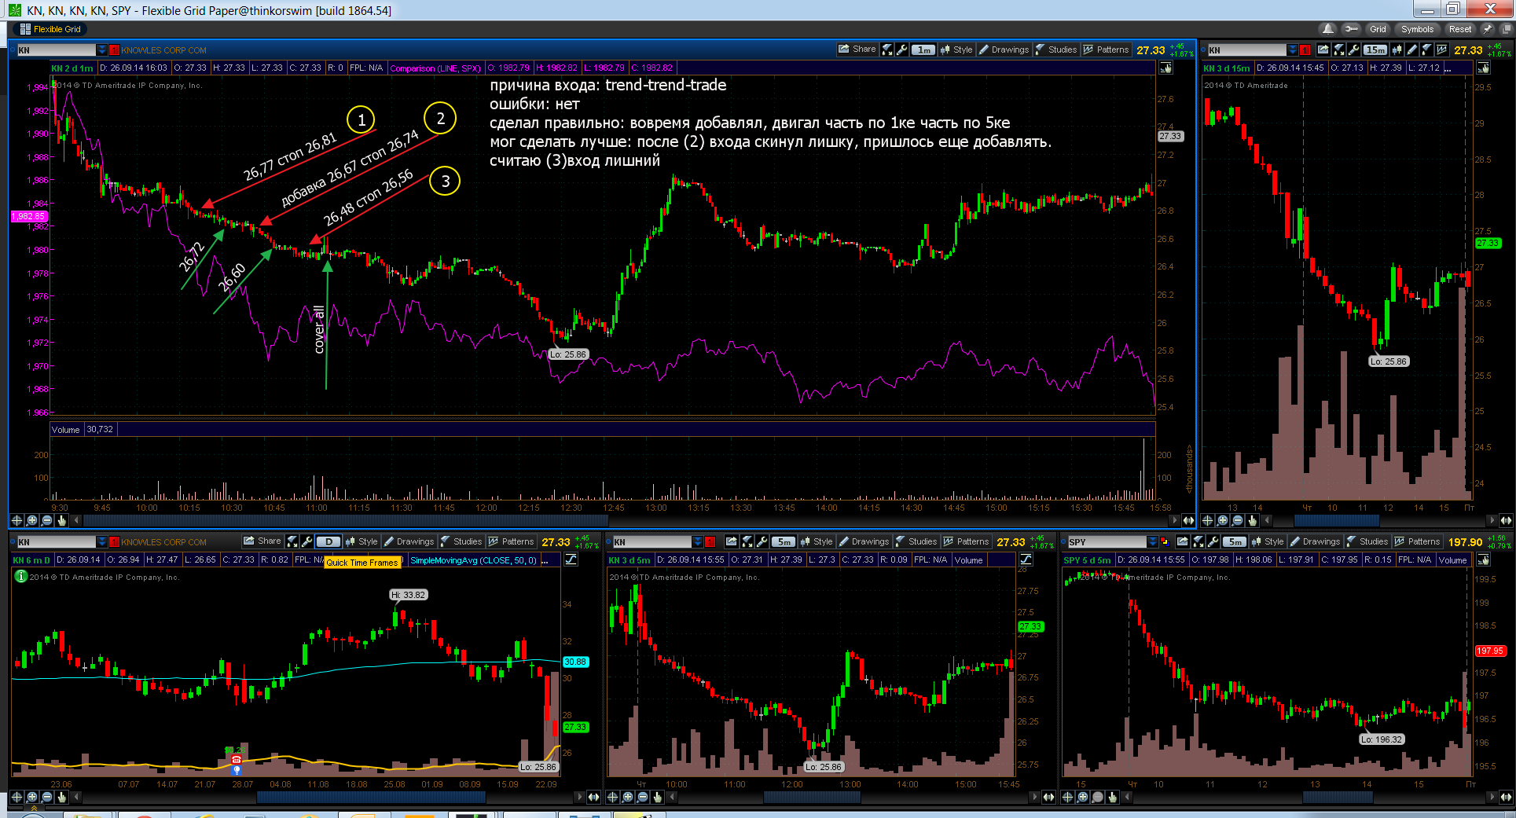Toggle drawing set icon on SPY chart
Screen dimensions: 1516x818
click(1484, 559)
